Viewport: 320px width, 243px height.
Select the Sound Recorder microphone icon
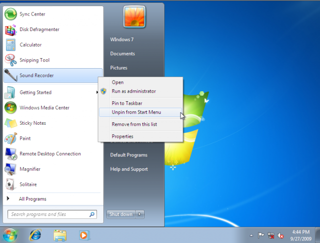tap(10, 75)
